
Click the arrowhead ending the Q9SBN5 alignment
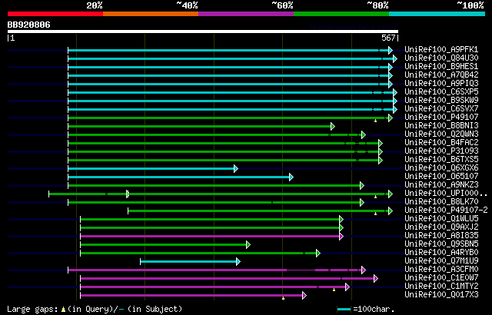pos(248,245)
